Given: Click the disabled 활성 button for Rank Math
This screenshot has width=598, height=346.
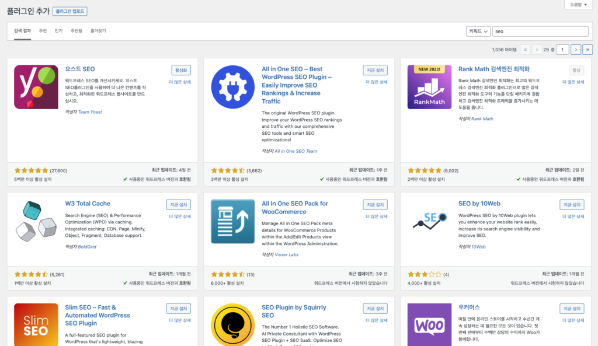Looking at the screenshot, I should pos(576,70).
